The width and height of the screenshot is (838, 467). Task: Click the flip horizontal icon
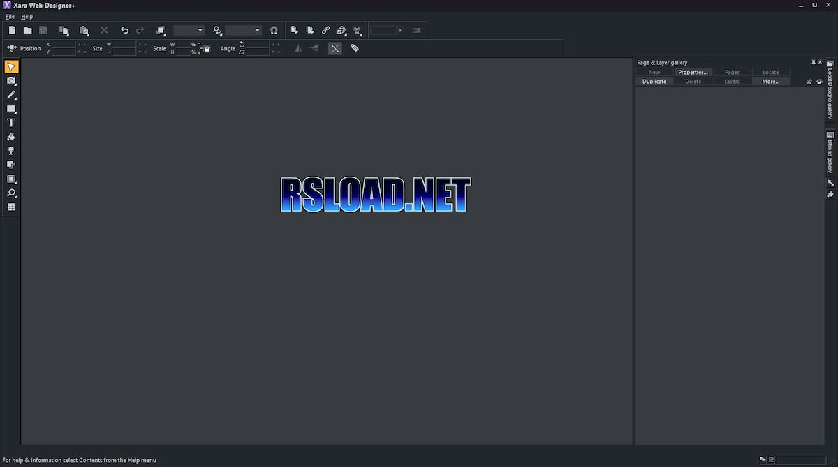click(x=298, y=48)
